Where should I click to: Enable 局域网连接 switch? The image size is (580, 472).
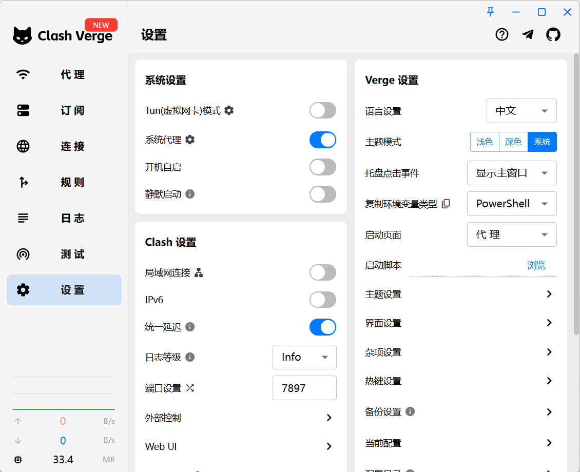click(x=322, y=272)
